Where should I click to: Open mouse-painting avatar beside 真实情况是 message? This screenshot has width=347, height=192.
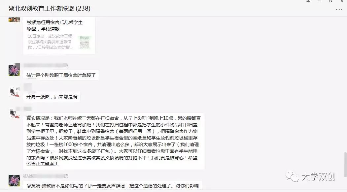(x=14, y=113)
